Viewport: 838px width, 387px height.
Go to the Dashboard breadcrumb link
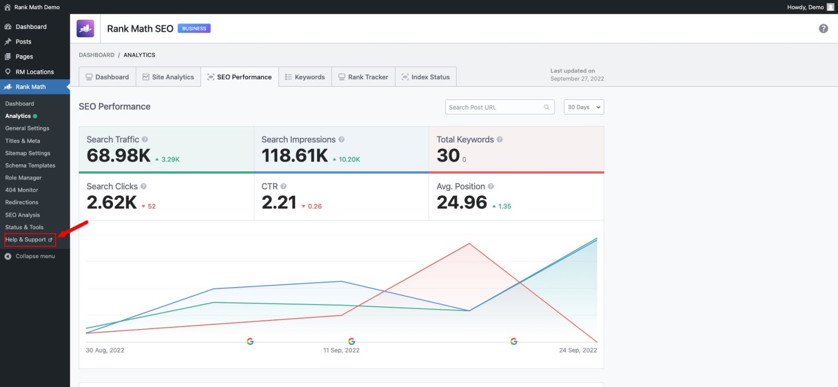click(97, 55)
